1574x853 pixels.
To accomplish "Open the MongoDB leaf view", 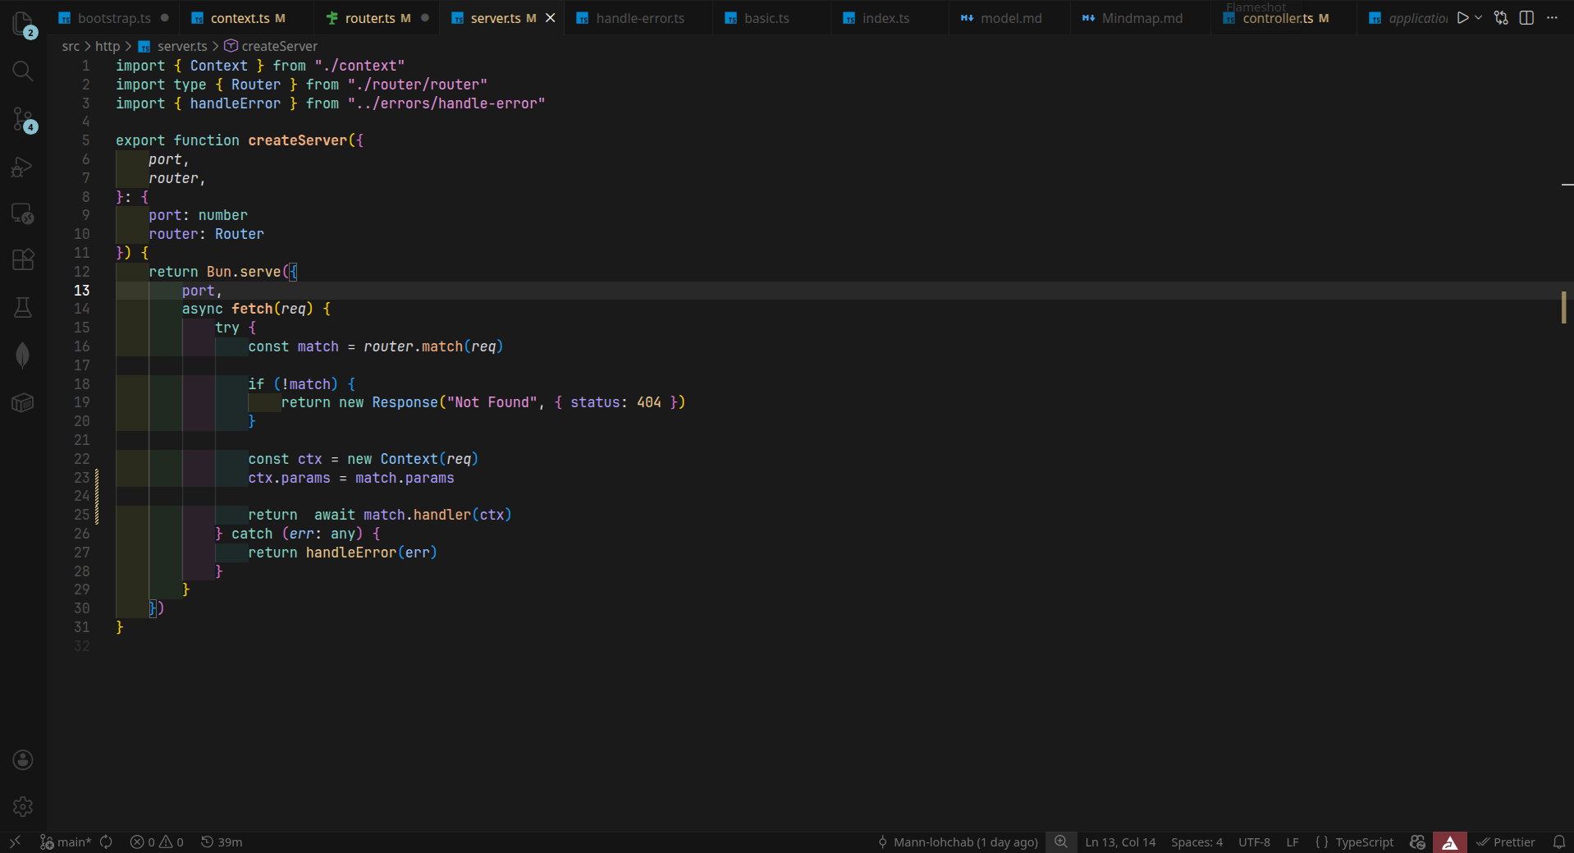I will [x=23, y=355].
